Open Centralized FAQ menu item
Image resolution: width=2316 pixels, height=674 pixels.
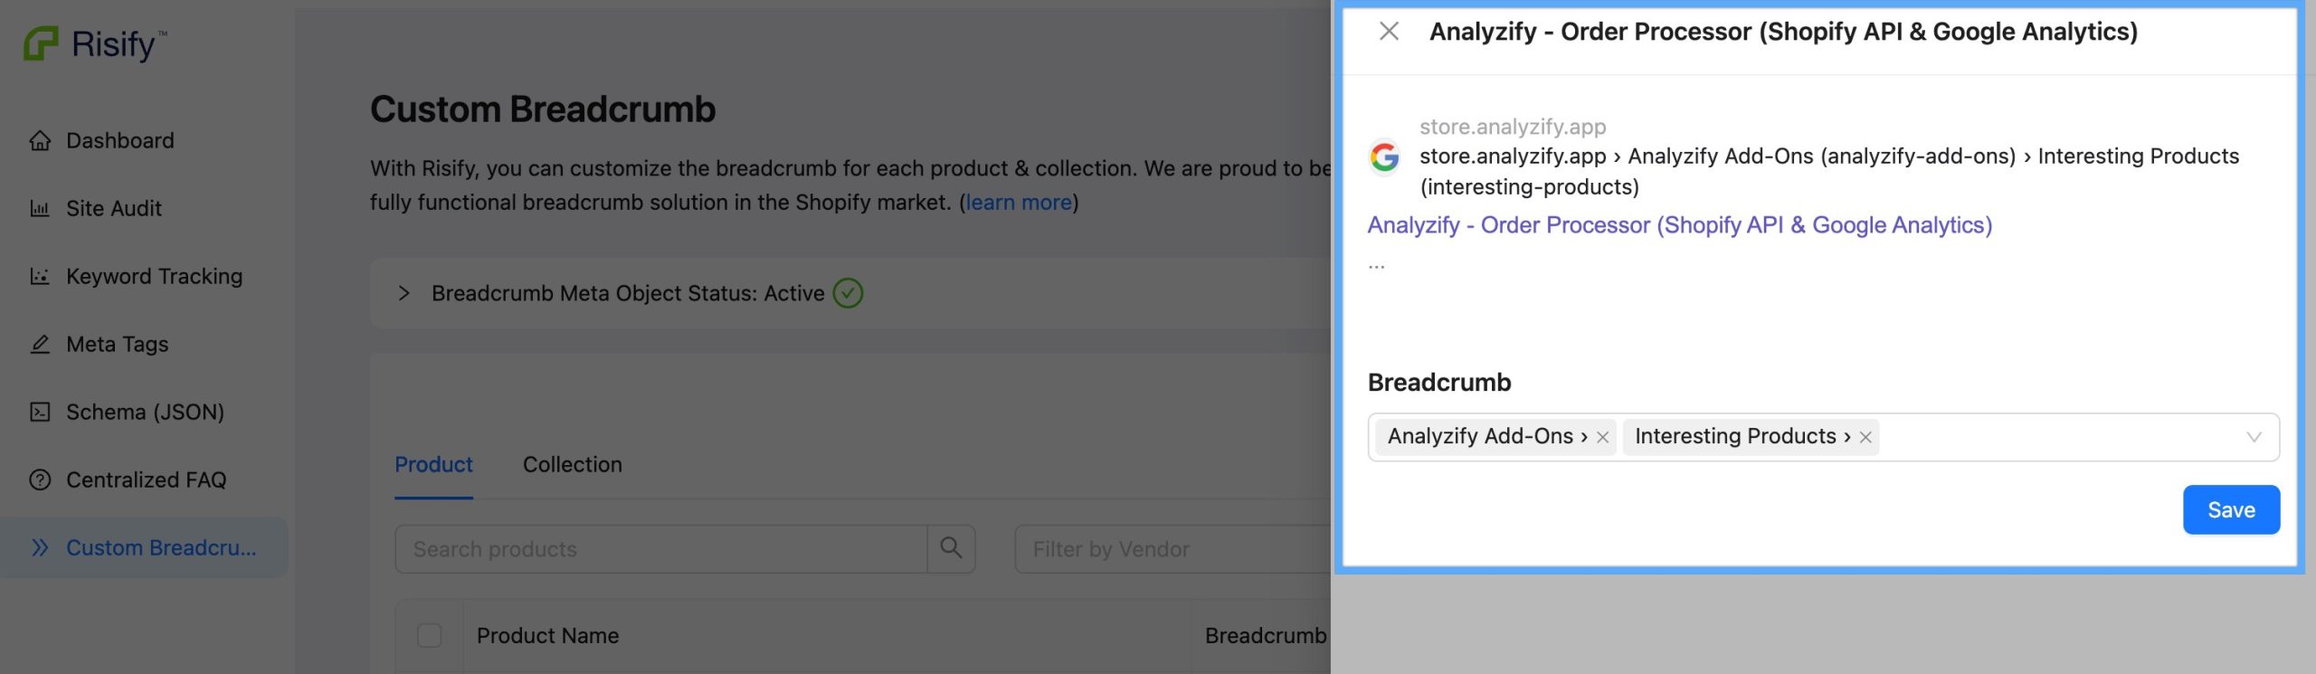tap(145, 479)
